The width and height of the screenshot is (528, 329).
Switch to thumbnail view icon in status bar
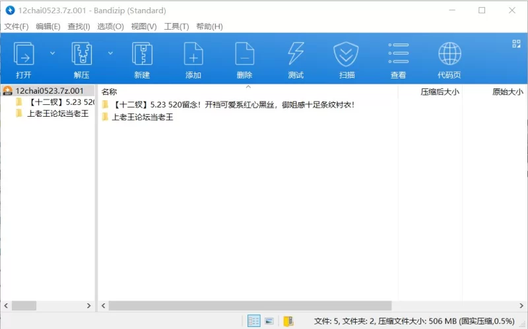(x=269, y=321)
